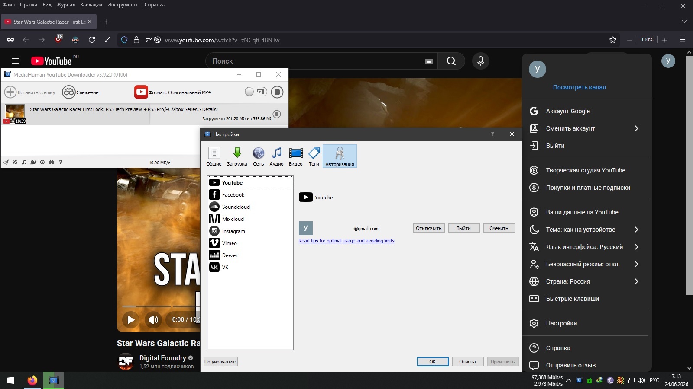This screenshot has height=389, width=693.
Task: Select Авторизация tab with keys icon
Action: (340, 156)
